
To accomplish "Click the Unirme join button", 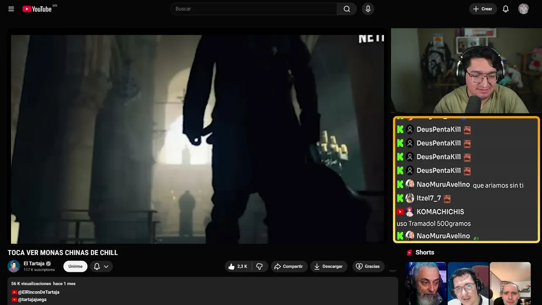I will point(75,266).
